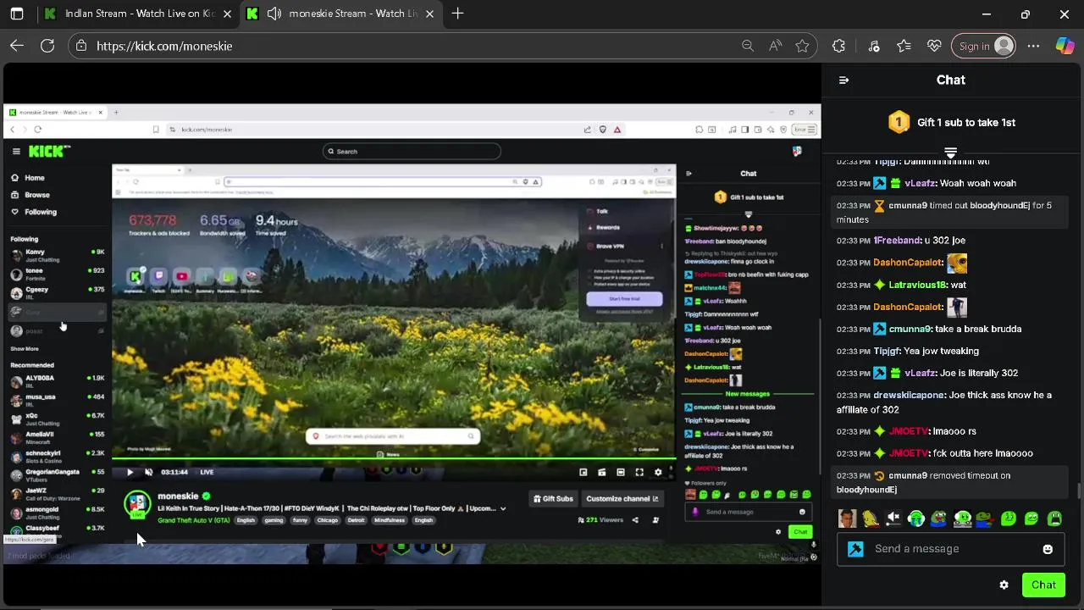Refresh the kick.com/moneskie page

pos(47,46)
